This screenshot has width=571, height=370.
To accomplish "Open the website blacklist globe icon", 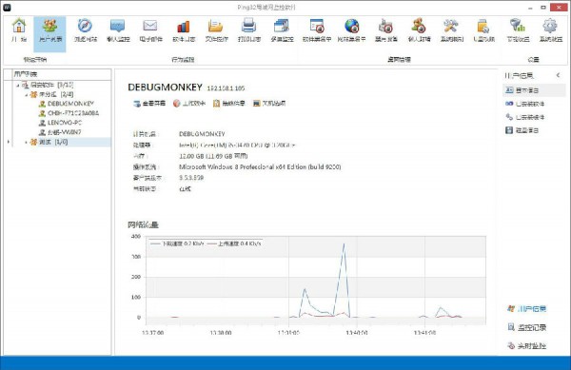I will (351, 30).
